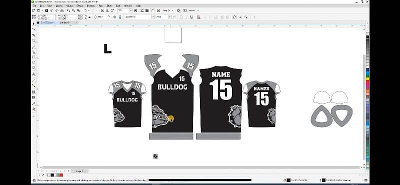The height and width of the screenshot is (185, 400).
Task: Select the Freehand drawing tool
Action: coord(33,46)
